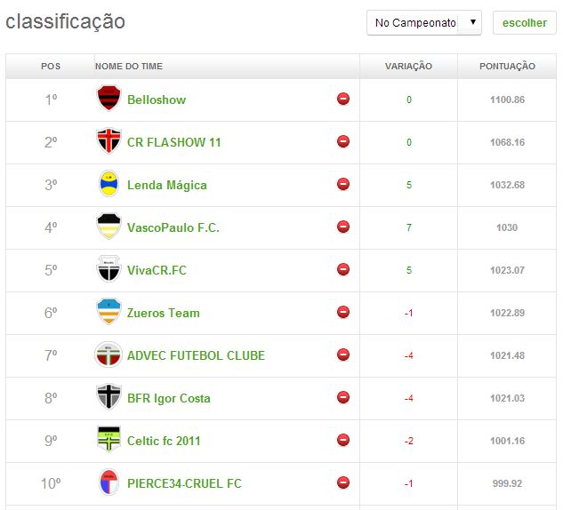563x510 pixels.
Task: Click the Belloshow team crest icon
Action: coord(108,99)
